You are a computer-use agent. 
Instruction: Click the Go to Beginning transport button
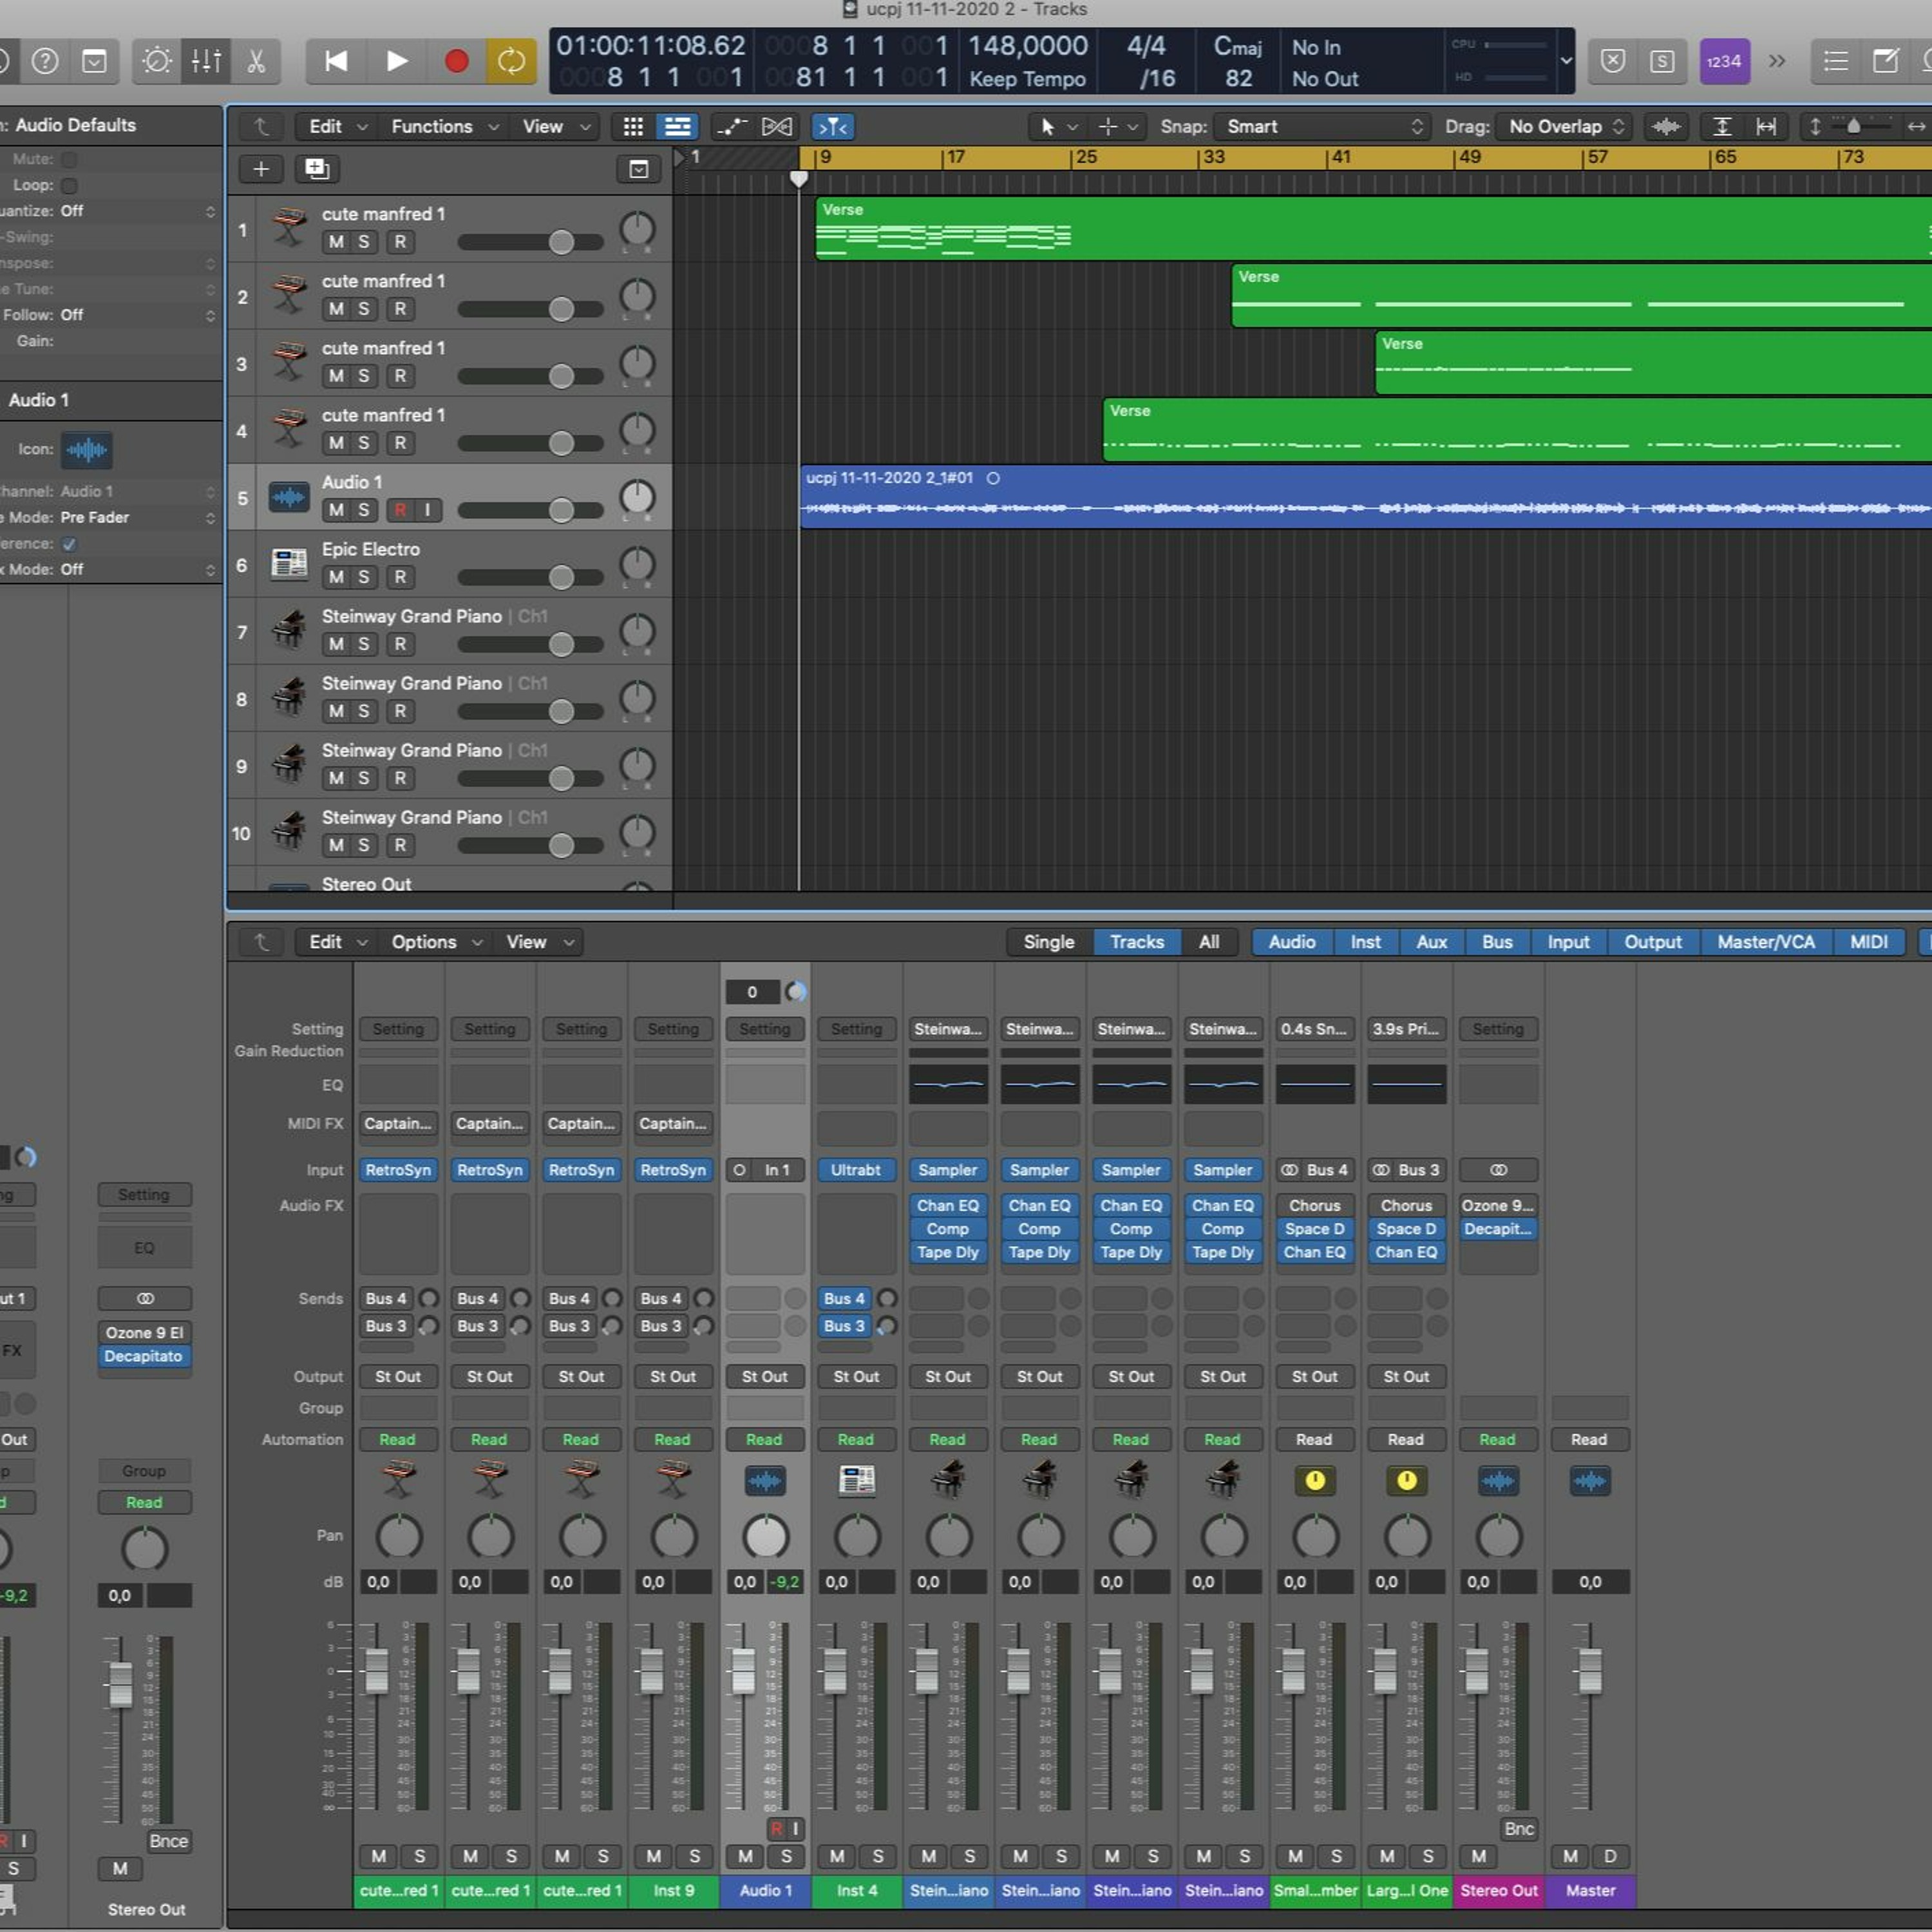point(336,61)
